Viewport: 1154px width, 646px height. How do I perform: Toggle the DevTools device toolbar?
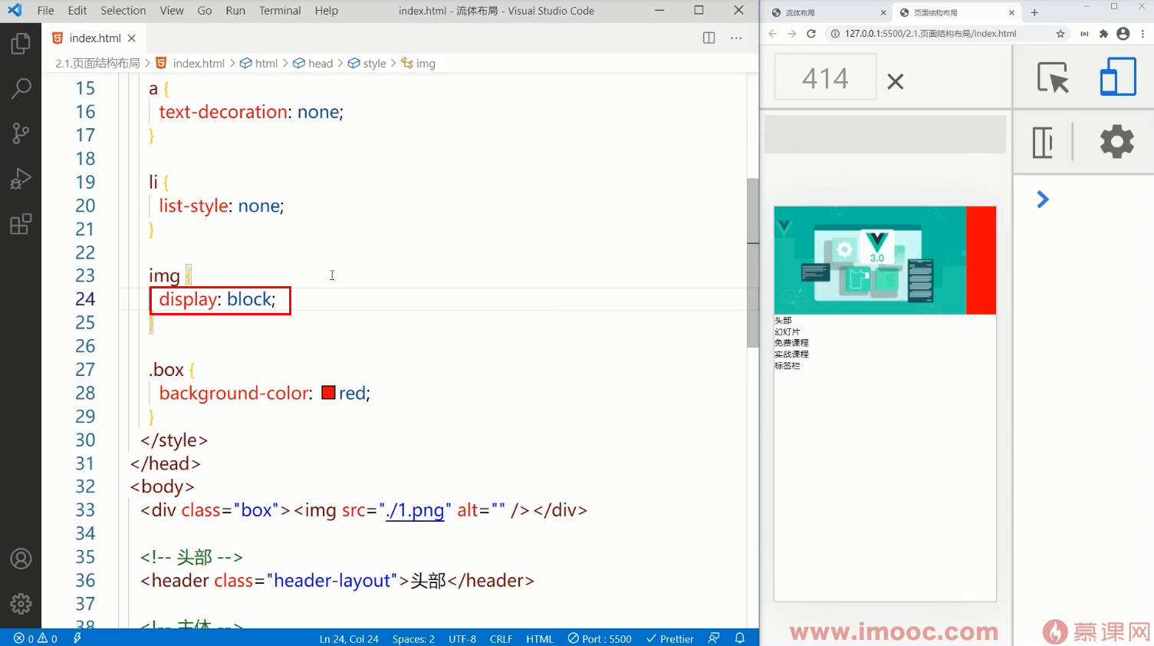coord(1117,77)
